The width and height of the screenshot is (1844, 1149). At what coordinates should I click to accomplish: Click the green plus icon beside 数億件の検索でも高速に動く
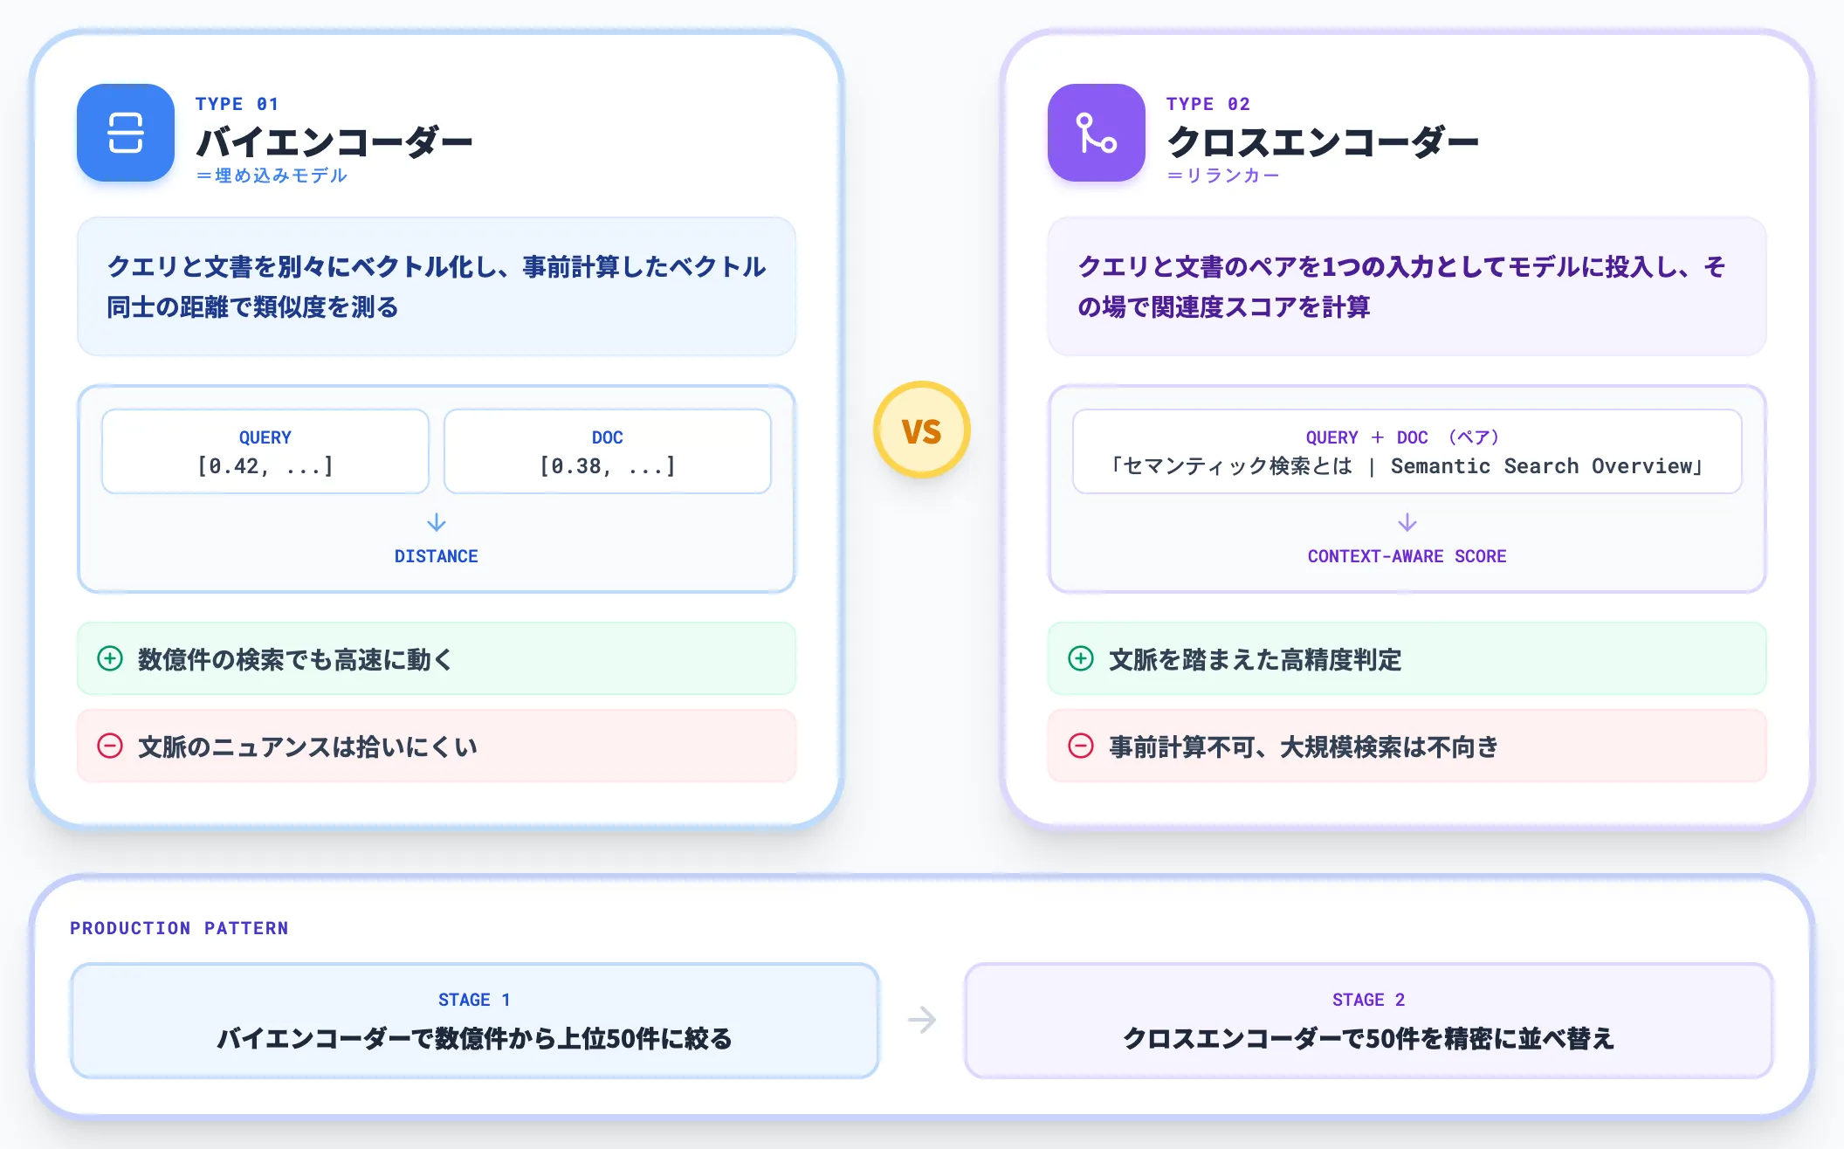pyautogui.click(x=110, y=658)
